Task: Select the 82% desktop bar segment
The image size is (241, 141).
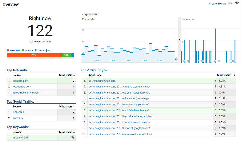Action: coord(34,55)
